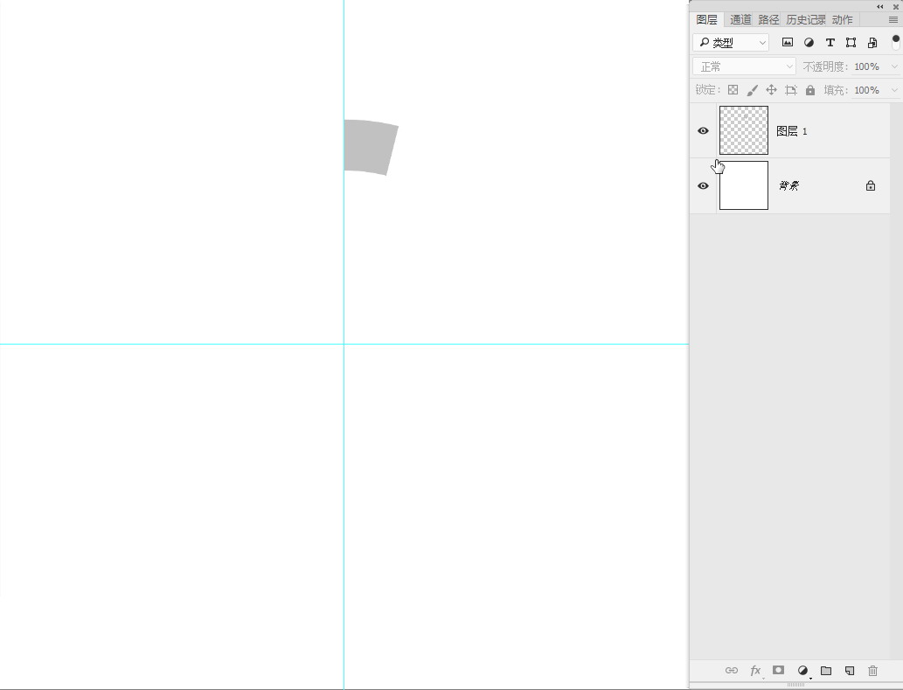Filter layers by adjustment layer icon
The image size is (903, 690).
[809, 42]
